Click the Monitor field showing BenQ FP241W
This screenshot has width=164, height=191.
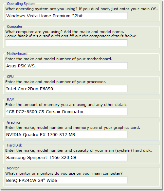point(66,180)
